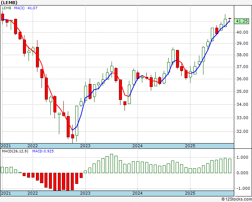Click the (LEMB) chart title

pyautogui.click(x=9, y=3)
